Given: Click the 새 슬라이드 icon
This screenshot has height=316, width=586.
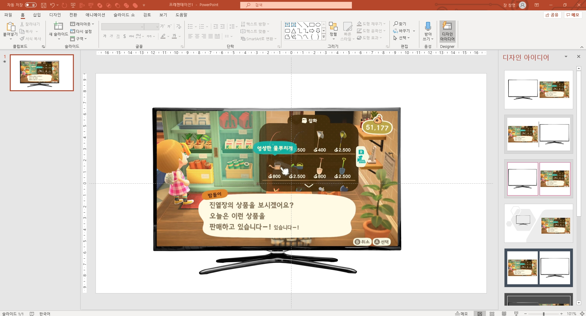Looking at the screenshot, I should pyautogui.click(x=58, y=26).
